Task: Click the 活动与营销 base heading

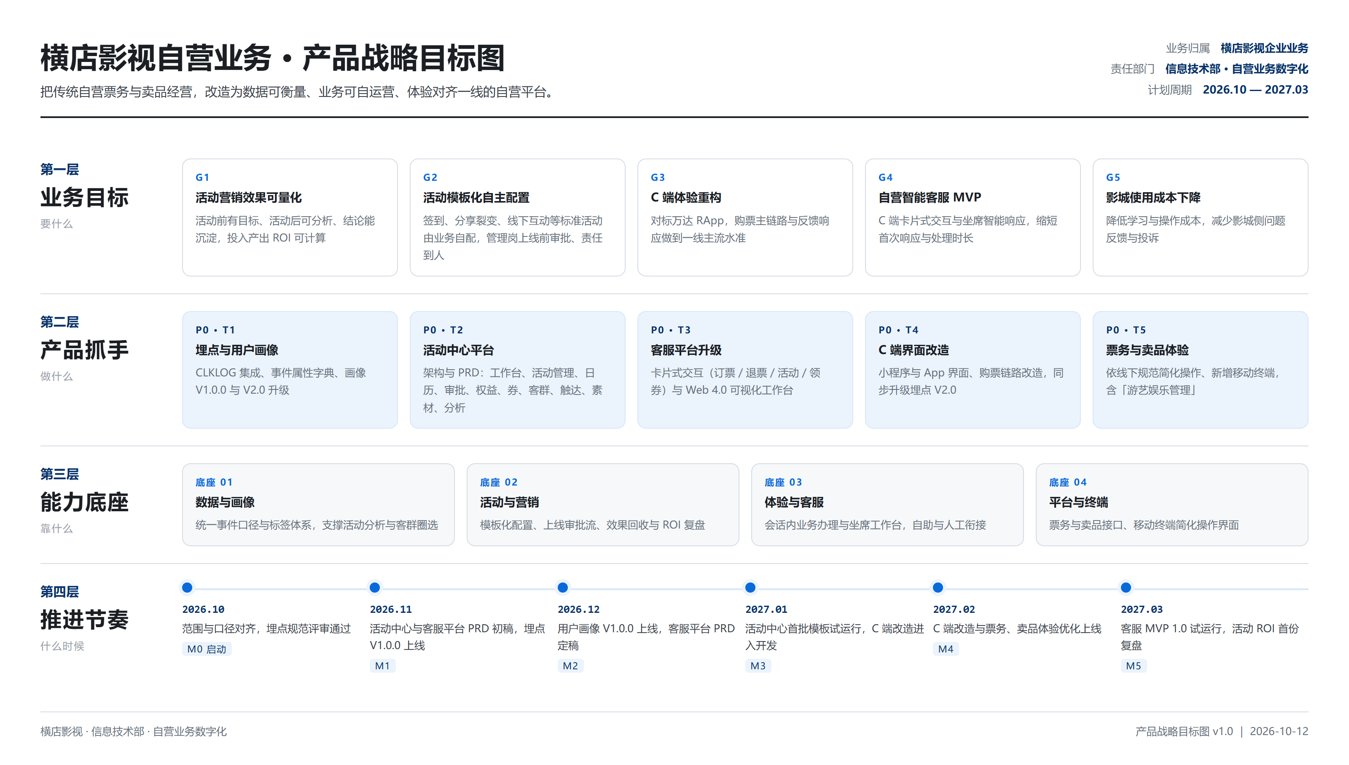Action: click(x=509, y=502)
